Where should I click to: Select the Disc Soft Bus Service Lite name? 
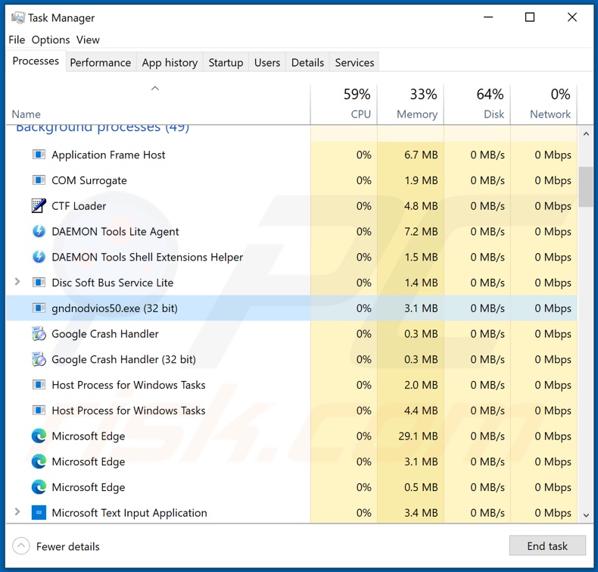click(x=113, y=283)
